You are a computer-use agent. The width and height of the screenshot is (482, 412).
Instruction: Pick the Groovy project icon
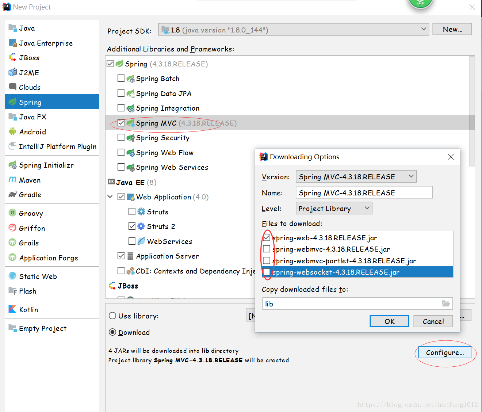(x=12, y=213)
